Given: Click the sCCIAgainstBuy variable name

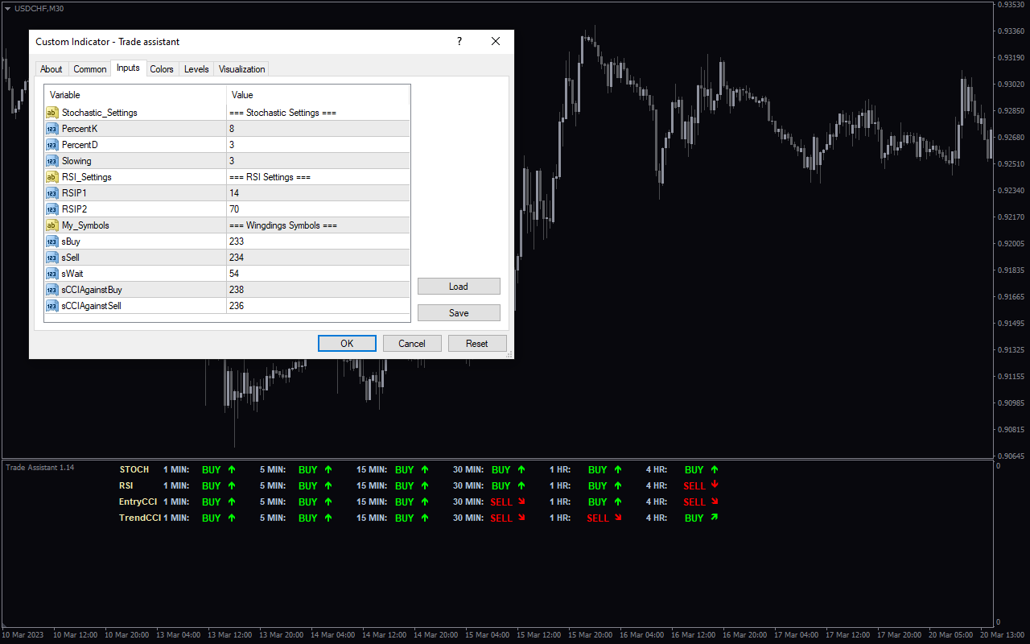Looking at the screenshot, I should tap(92, 290).
